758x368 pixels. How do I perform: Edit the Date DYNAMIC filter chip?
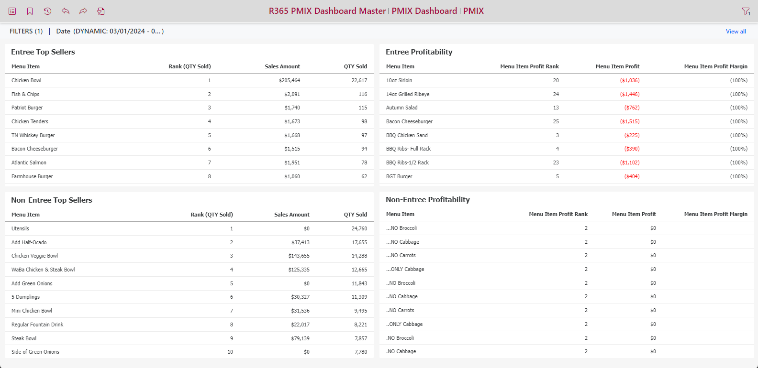[110, 31]
